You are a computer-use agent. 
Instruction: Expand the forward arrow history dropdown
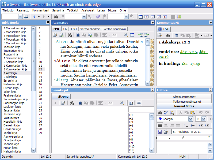click(x=48, y=17)
